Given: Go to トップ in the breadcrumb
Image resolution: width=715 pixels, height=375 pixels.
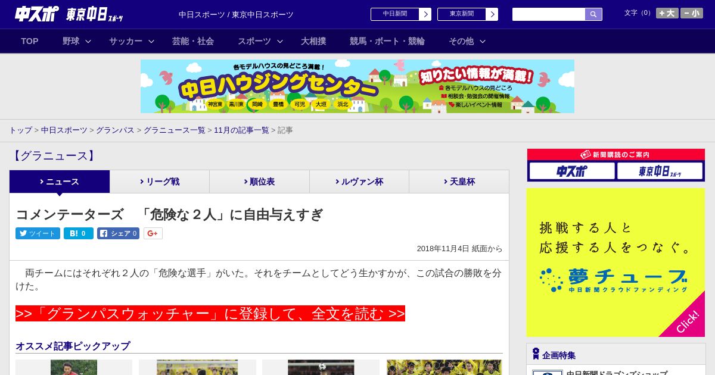Looking at the screenshot, I should (21, 130).
